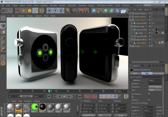Click the Offset U value field
This screenshot has width=168, height=117.
click(149, 107)
